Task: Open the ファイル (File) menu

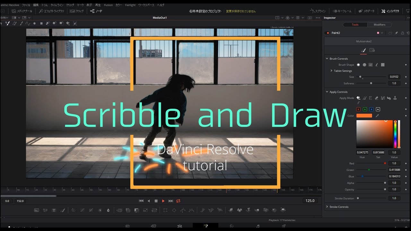Action: point(26,5)
